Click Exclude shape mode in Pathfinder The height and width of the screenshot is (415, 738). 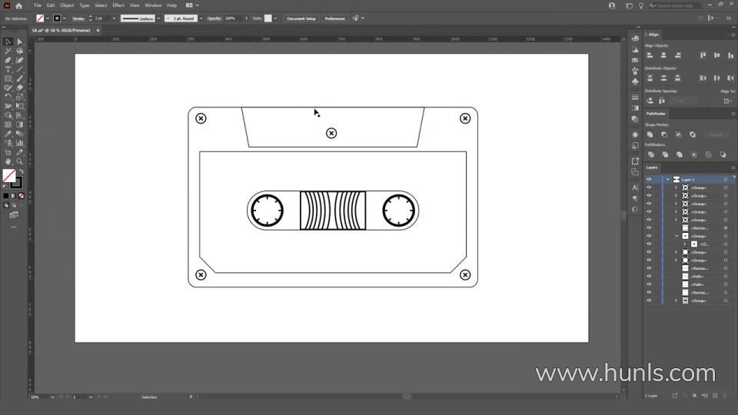pos(693,134)
